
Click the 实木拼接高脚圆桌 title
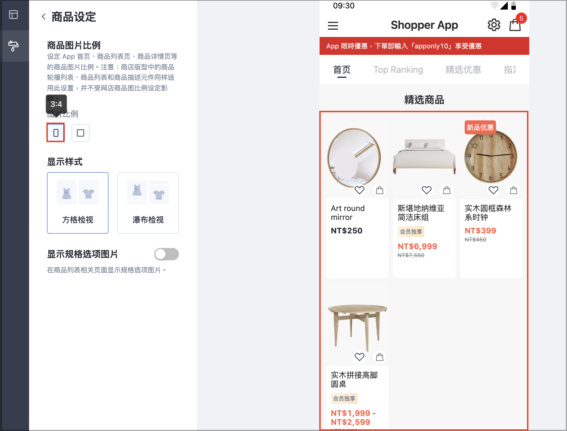(x=354, y=380)
